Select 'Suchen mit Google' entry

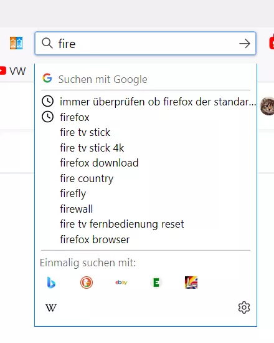[x=146, y=79]
